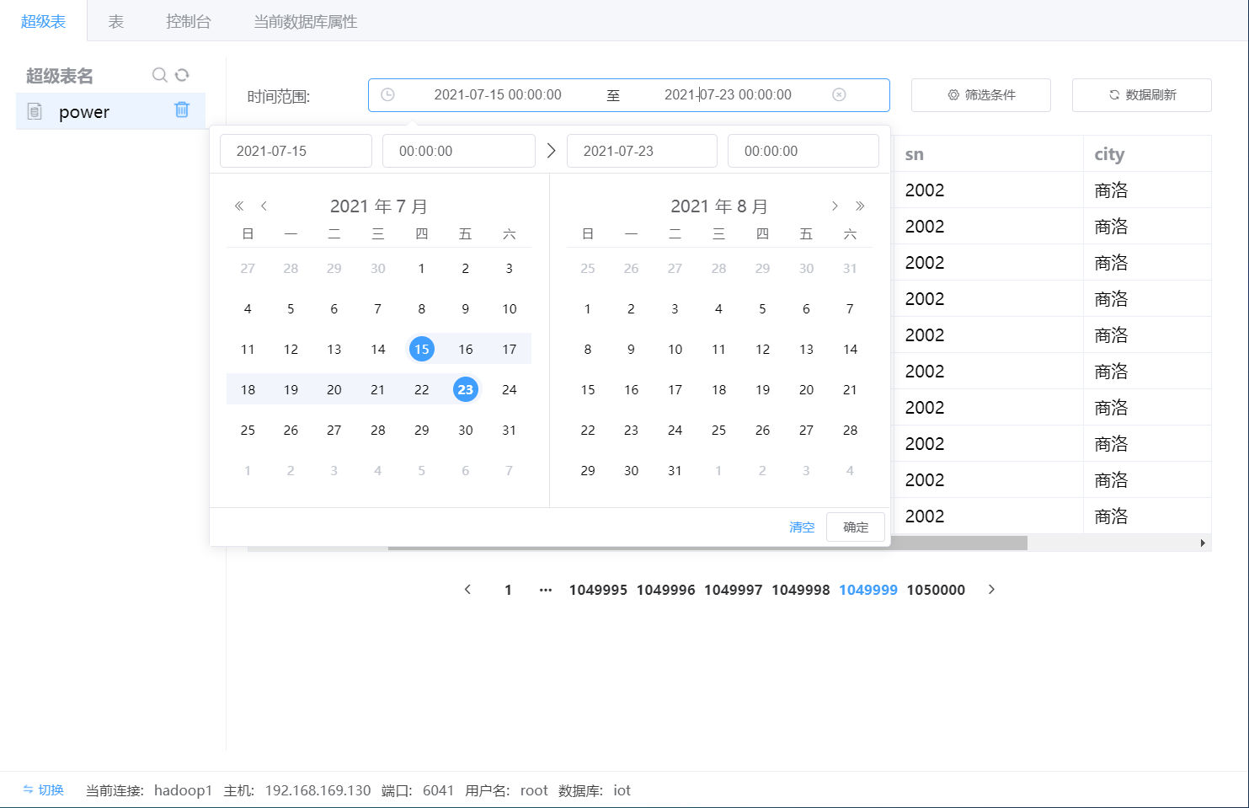Click the 筛选条件 button
Image resolution: width=1249 pixels, height=808 pixels.
981,95
